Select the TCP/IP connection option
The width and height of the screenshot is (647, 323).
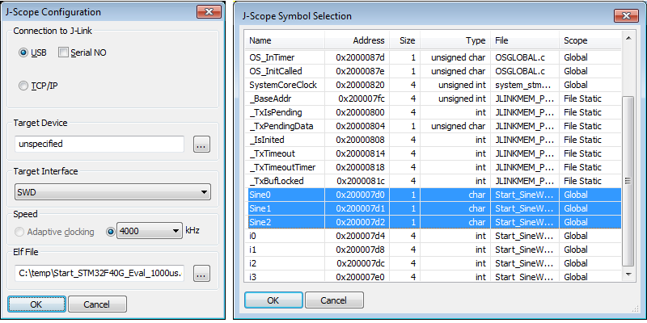pos(24,85)
